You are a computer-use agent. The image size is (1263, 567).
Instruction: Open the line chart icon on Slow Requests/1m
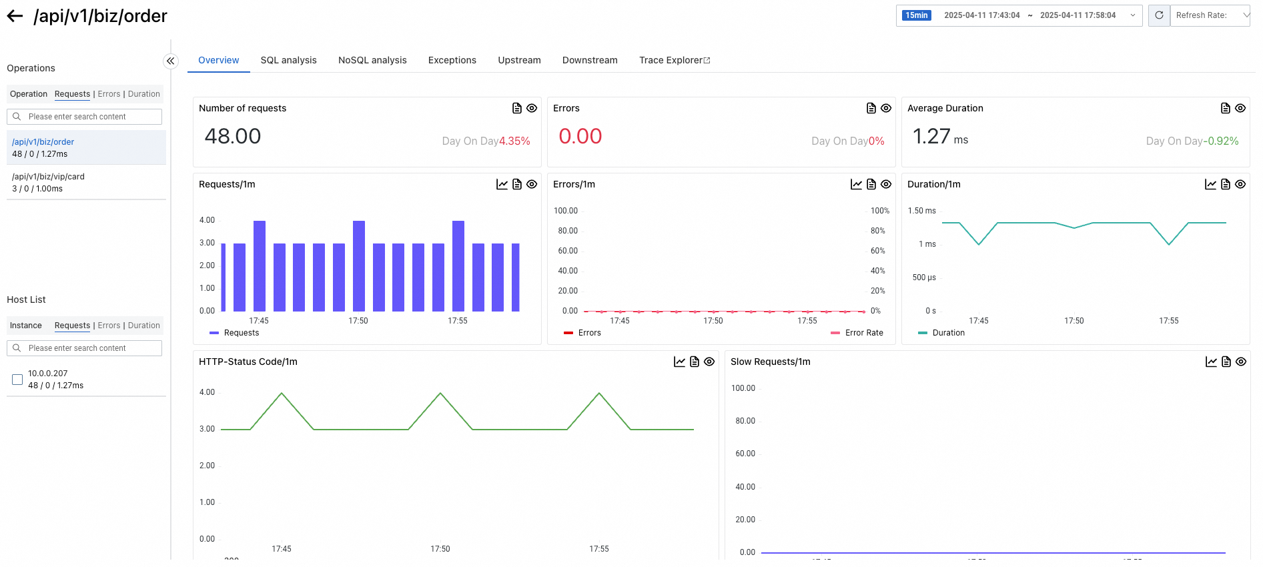tap(1211, 362)
